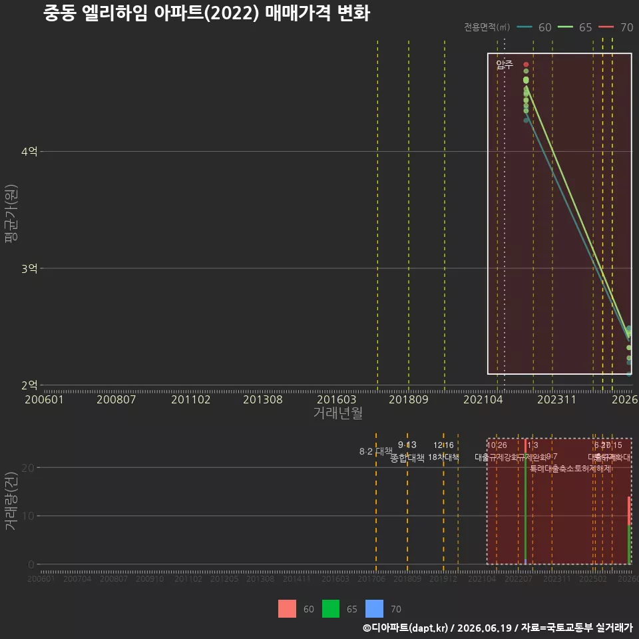Click the red 60 swatch in bottom legend
The height and width of the screenshot is (639, 639).
coord(288,609)
